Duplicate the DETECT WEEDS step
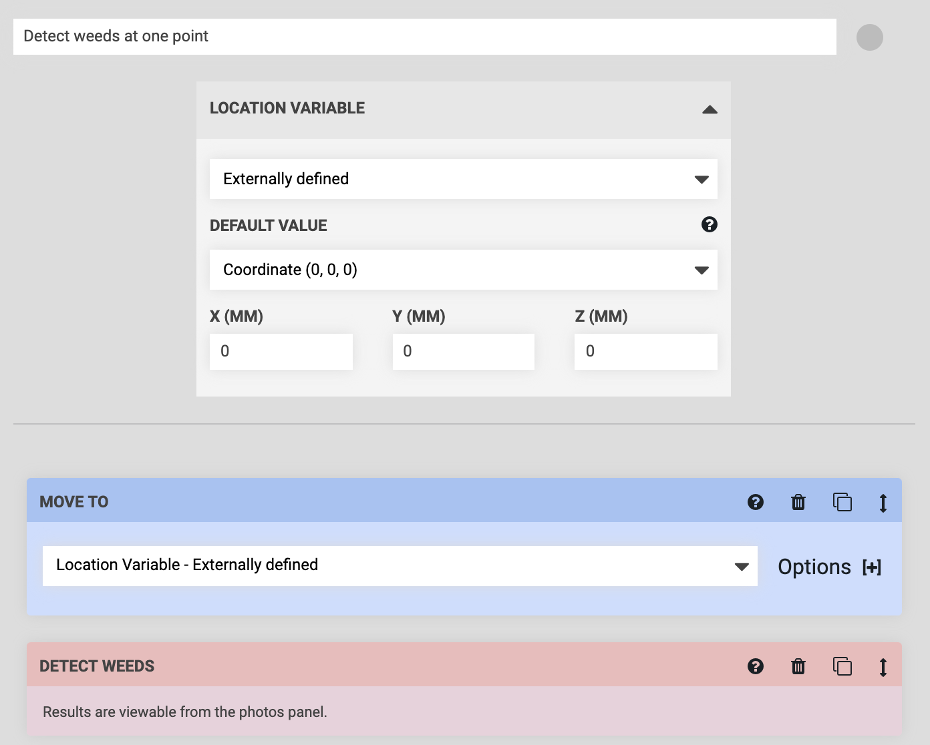The image size is (930, 745). pos(842,666)
